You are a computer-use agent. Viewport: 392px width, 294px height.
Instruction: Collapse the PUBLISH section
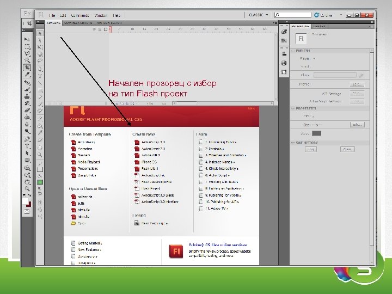pos(293,51)
